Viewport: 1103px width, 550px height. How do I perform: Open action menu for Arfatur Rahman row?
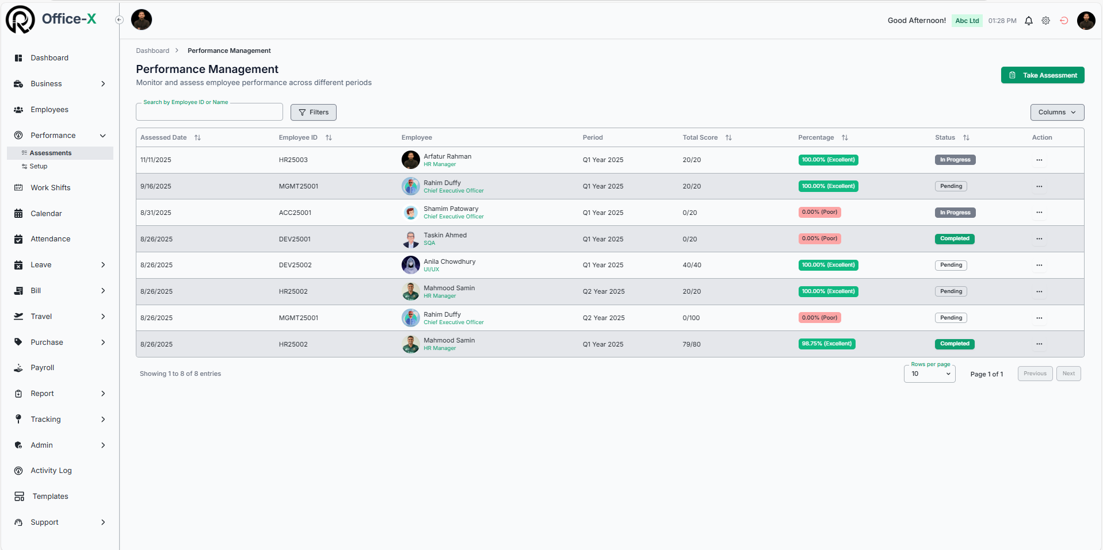pyautogui.click(x=1039, y=160)
